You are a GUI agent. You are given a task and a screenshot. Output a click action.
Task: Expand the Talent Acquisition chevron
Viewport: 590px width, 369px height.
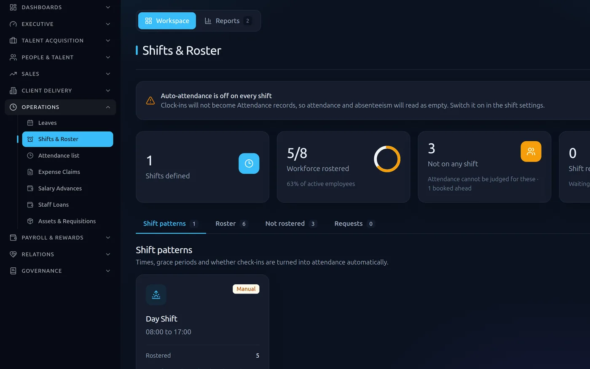(x=108, y=40)
